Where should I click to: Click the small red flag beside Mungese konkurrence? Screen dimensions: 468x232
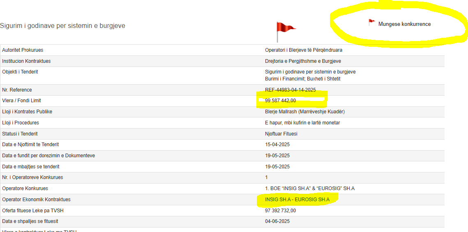(x=371, y=22)
